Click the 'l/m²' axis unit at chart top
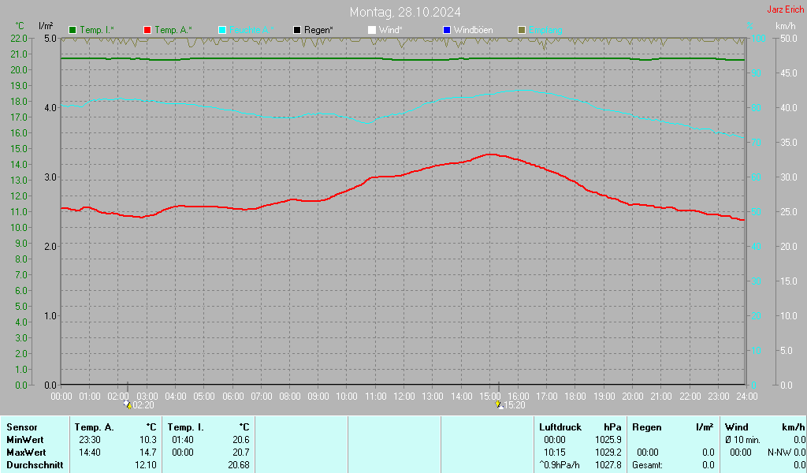This screenshot has height=473, width=807. click(x=46, y=26)
